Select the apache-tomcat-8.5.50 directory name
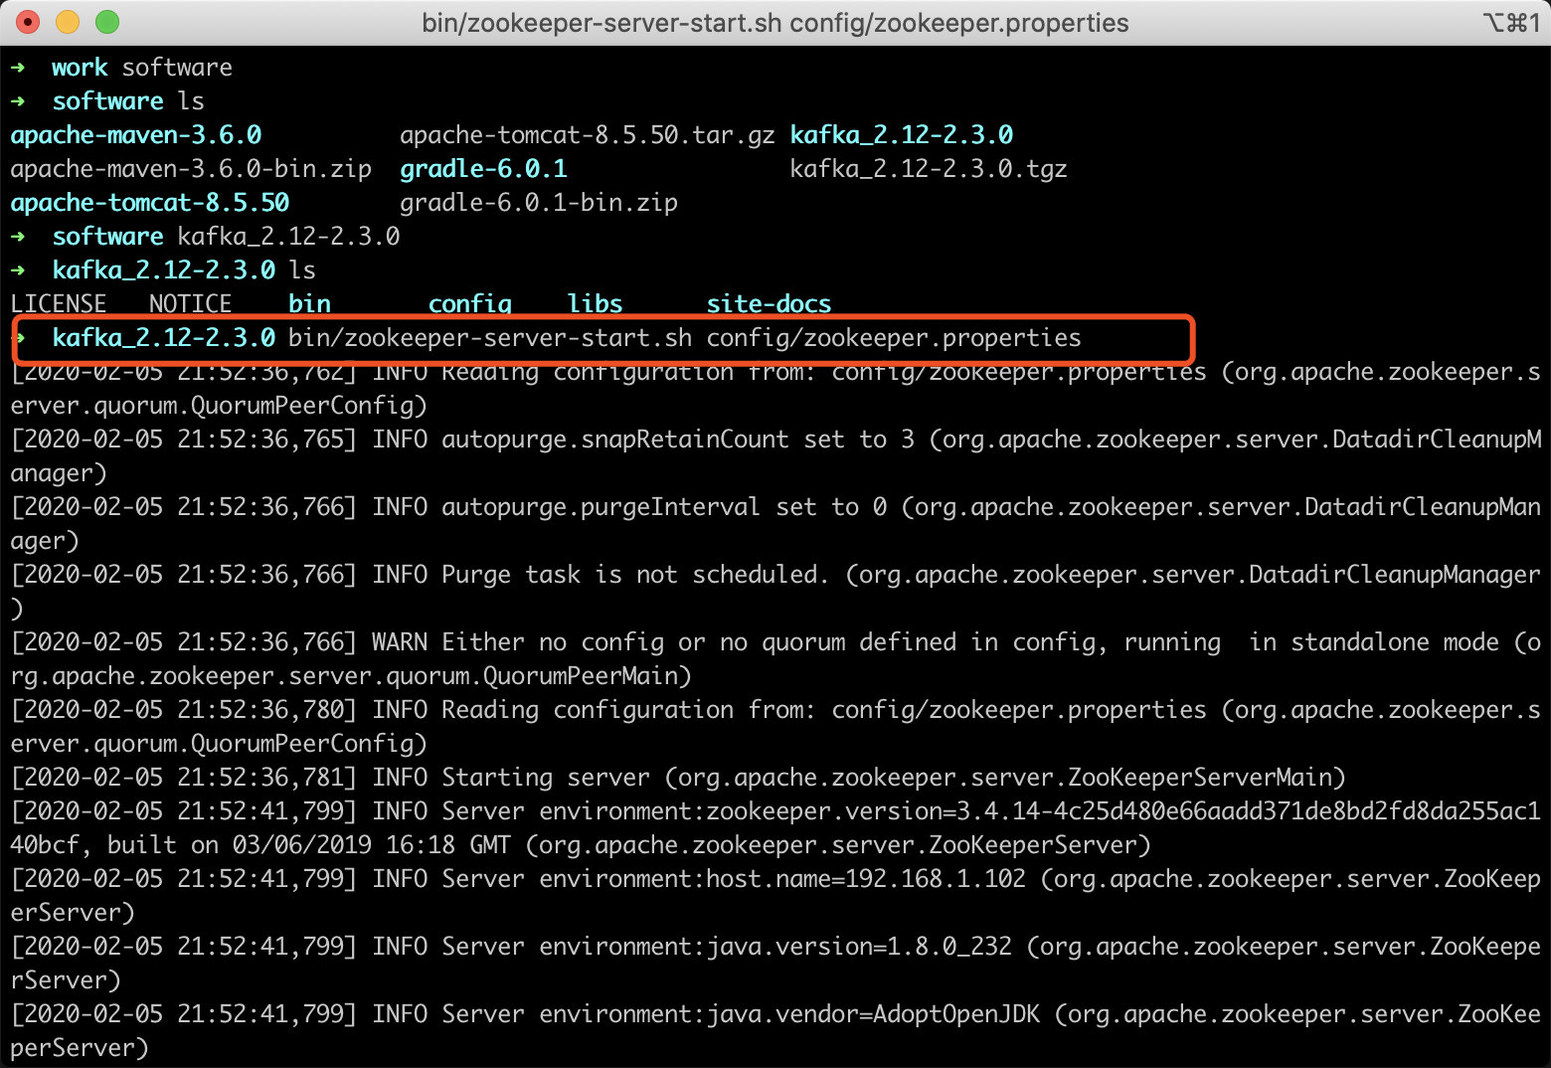This screenshot has height=1068, width=1551. coord(150,202)
